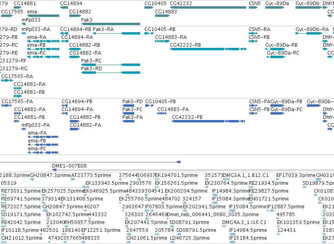The height and width of the screenshot is (244, 334).
Task: Click the ema-RB transcript label
Action: 36,45
